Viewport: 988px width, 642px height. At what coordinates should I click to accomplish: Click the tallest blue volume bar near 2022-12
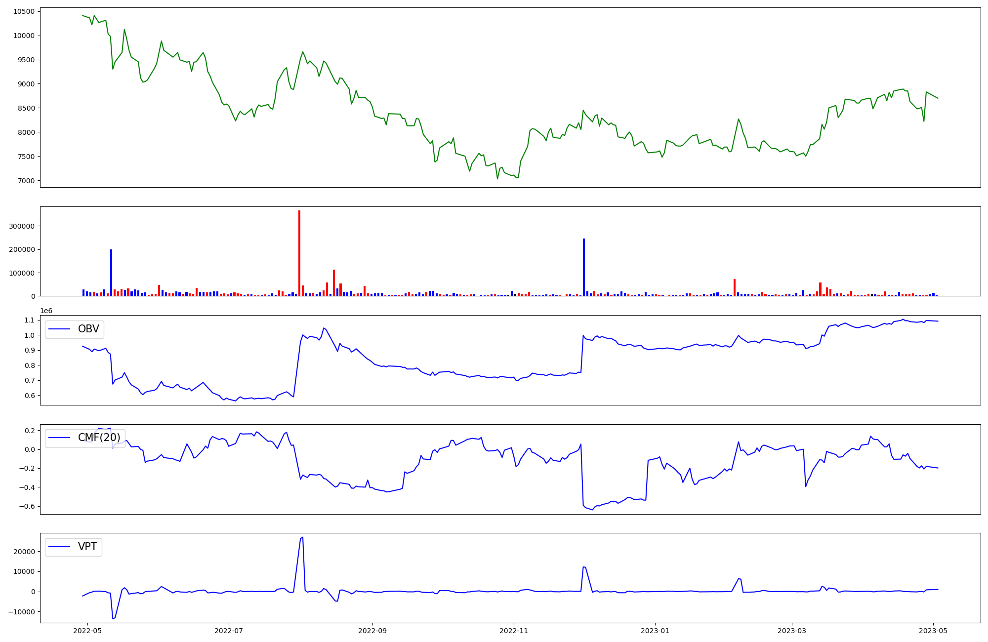tap(584, 267)
